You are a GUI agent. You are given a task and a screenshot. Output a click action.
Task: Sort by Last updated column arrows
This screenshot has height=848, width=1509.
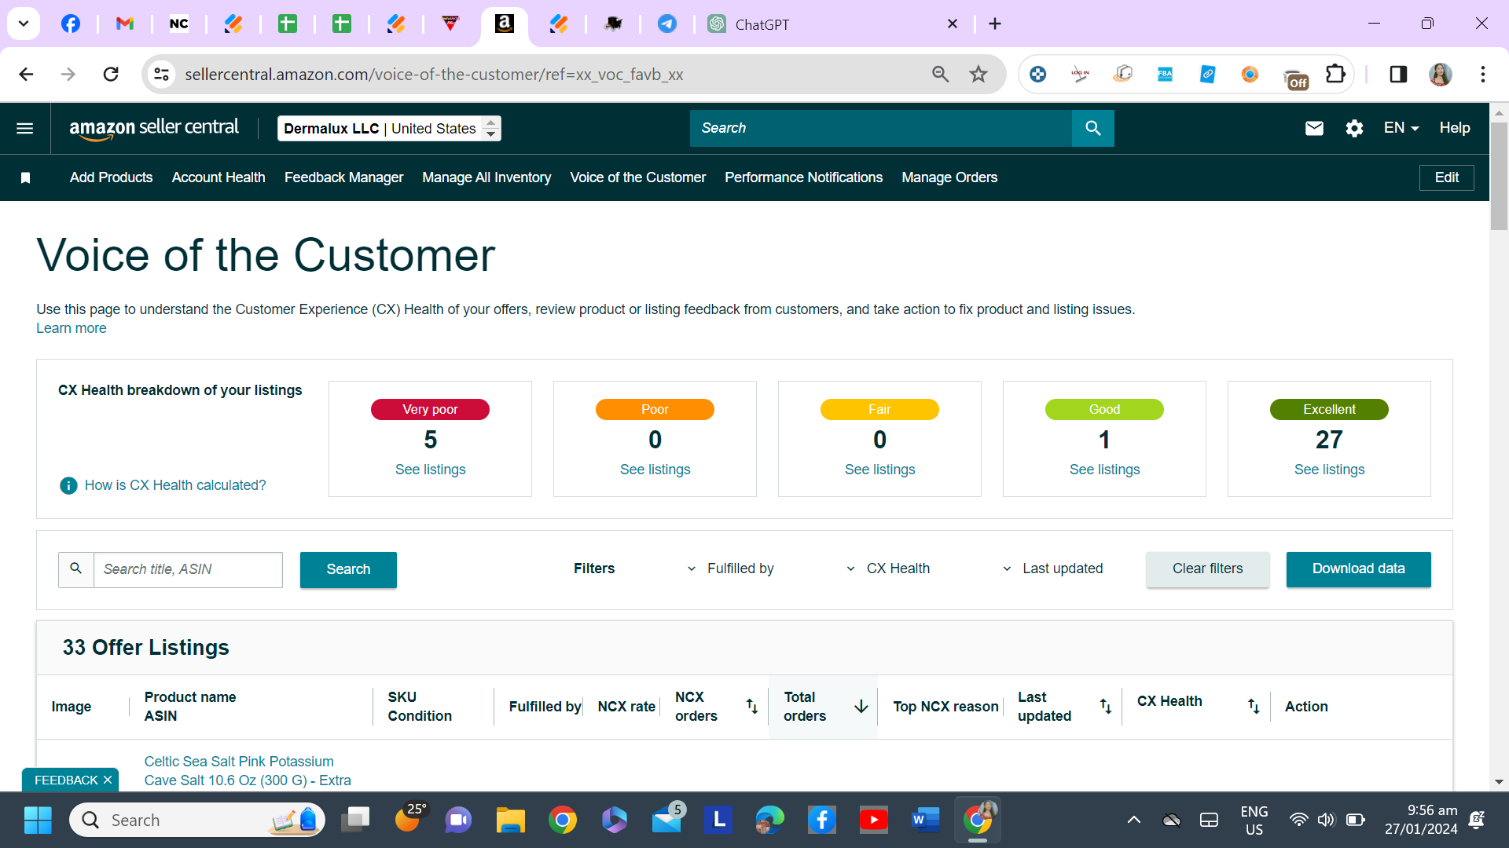point(1106,707)
